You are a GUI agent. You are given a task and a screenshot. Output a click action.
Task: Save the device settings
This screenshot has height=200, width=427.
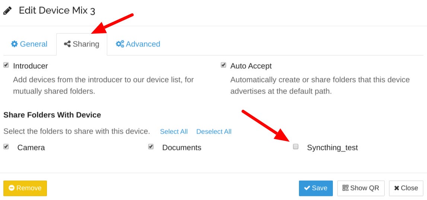tap(315, 188)
